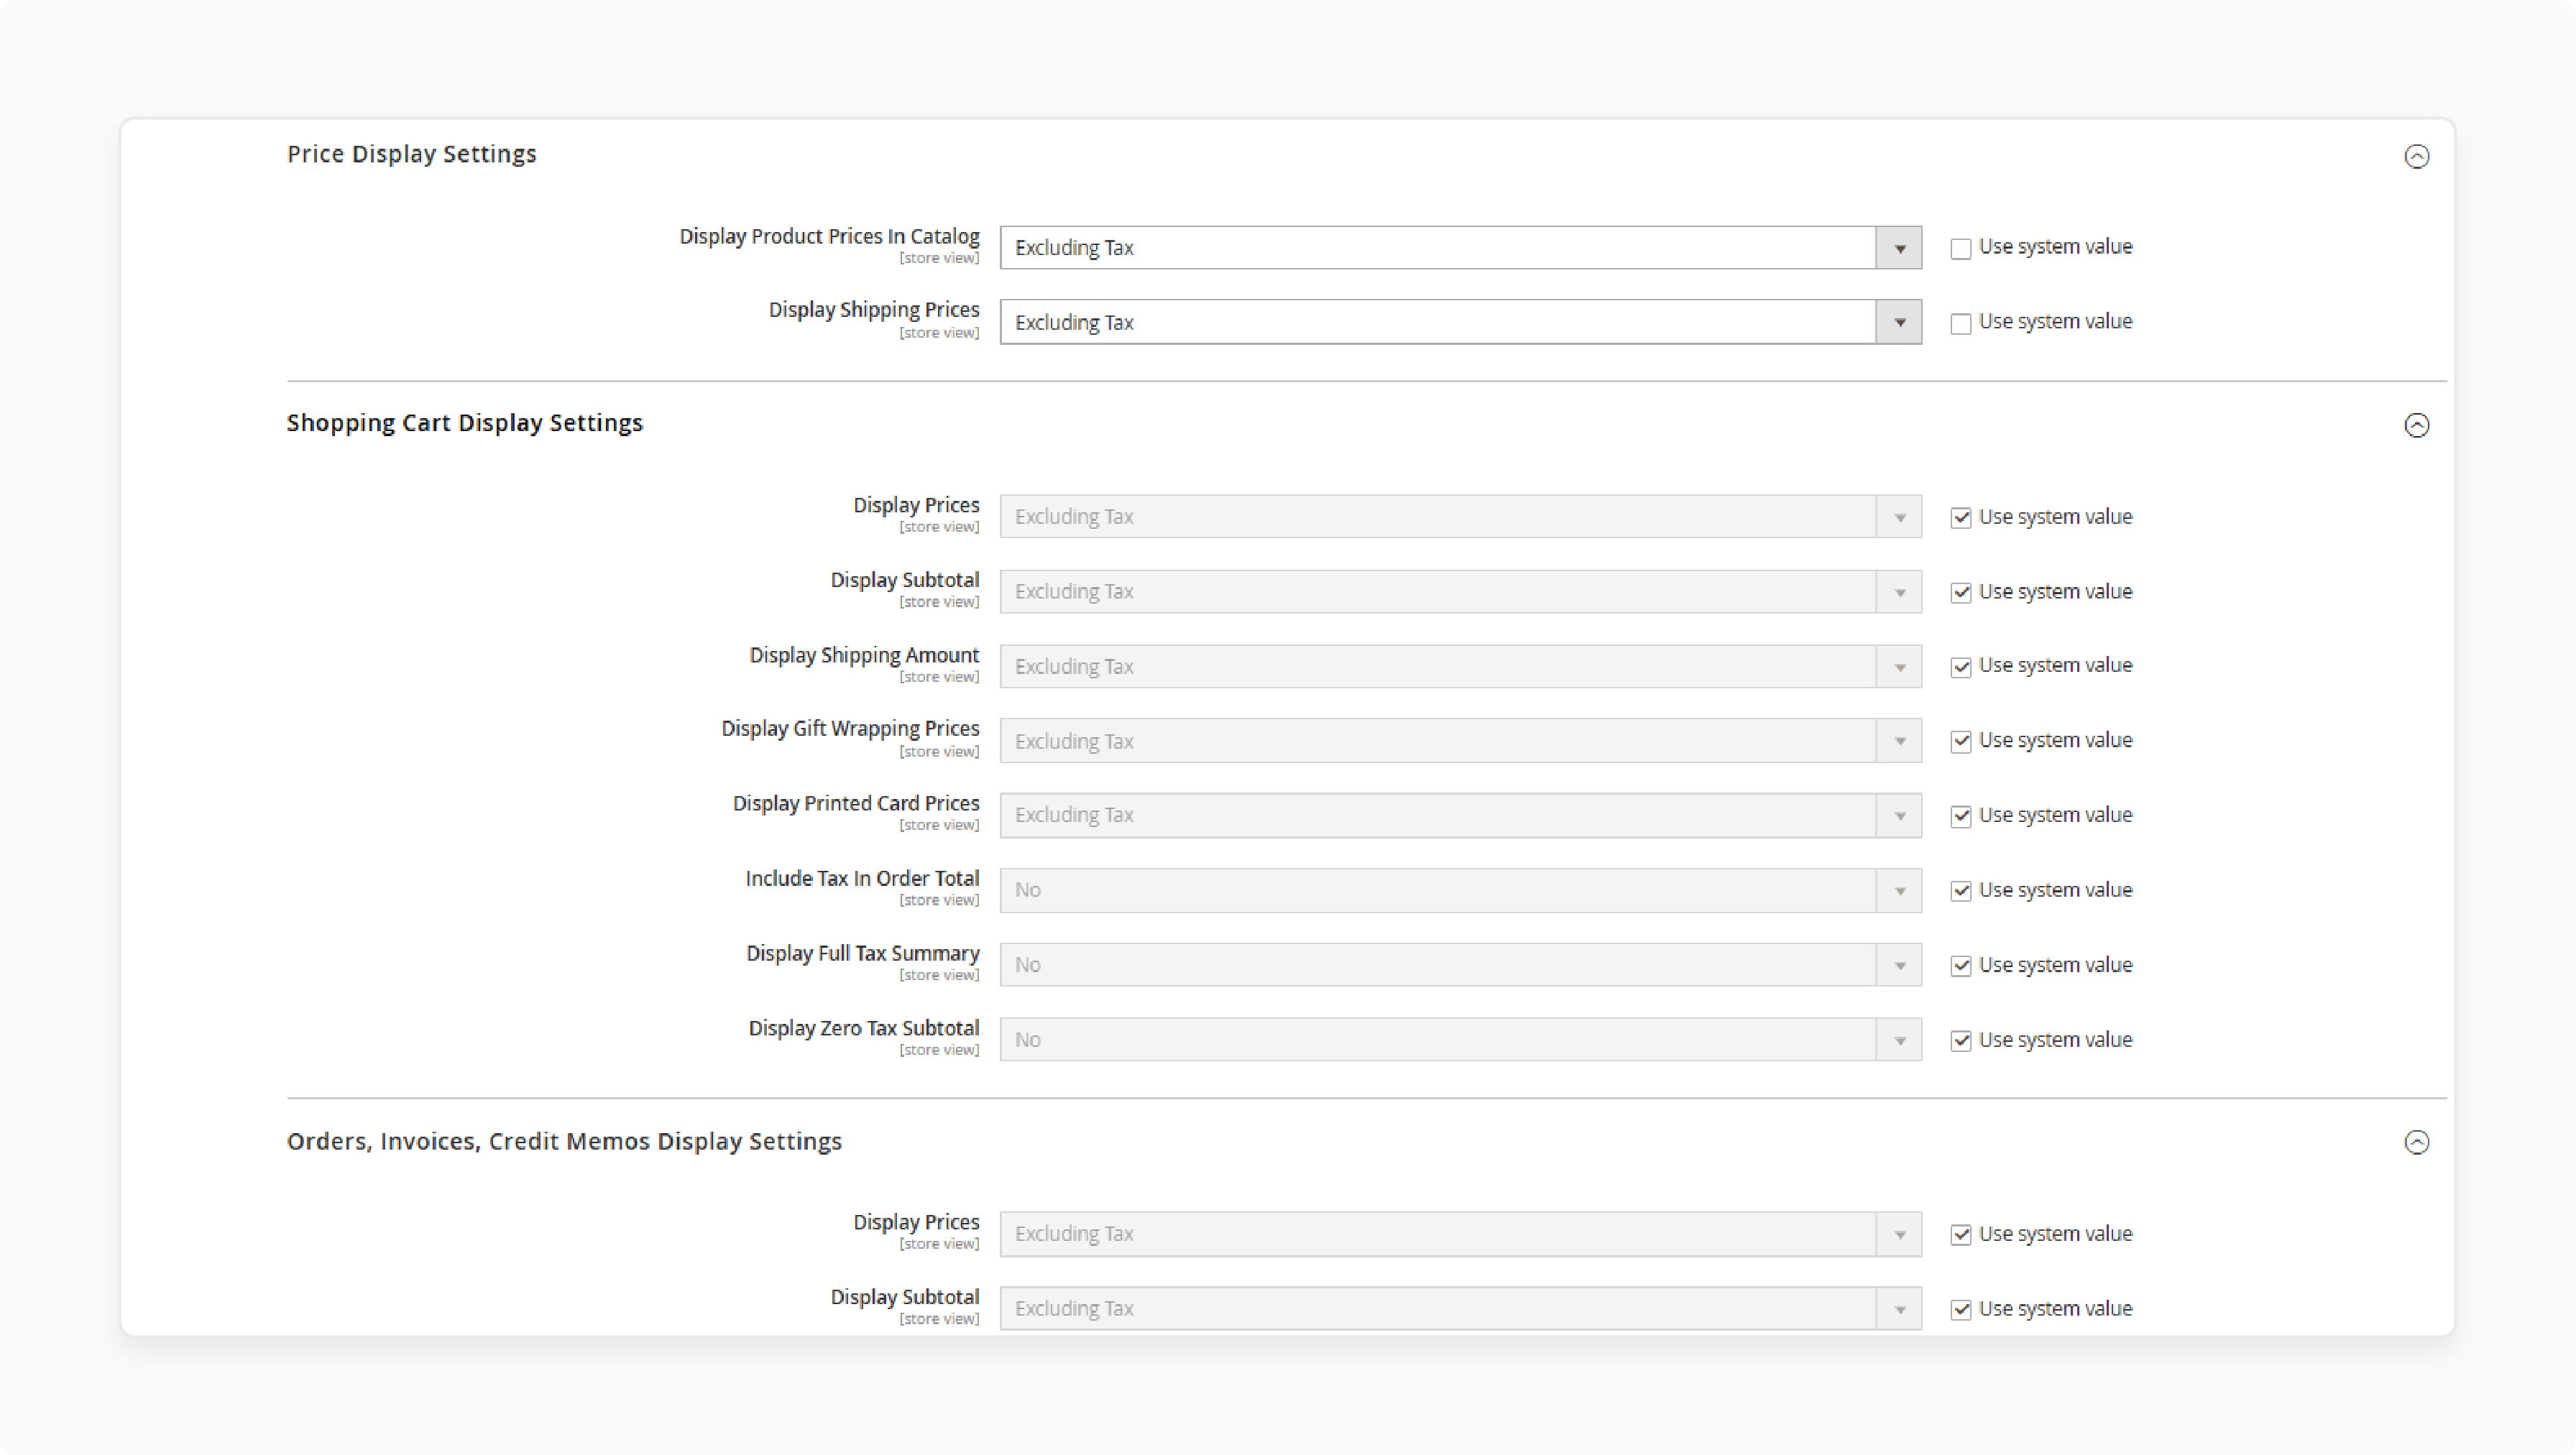
Task: Open Orders section Display Prices dropdown
Action: click(1460, 1234)
